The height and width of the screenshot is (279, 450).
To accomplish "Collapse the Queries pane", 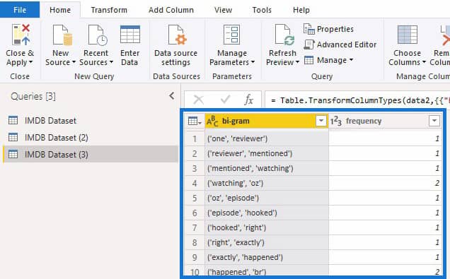I will (172, 96).
